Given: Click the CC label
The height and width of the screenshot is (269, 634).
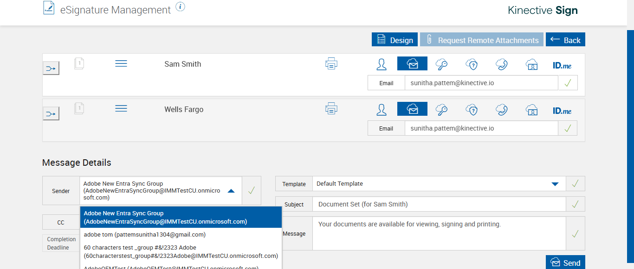Looking at the screenshot, I should coord(61,222).
